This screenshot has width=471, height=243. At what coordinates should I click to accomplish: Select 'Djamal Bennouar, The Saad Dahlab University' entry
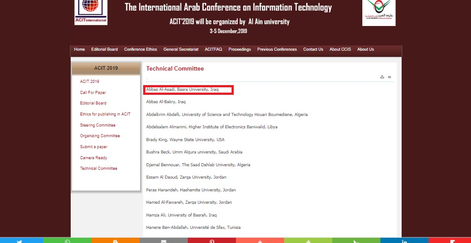[x=198, y=165]
